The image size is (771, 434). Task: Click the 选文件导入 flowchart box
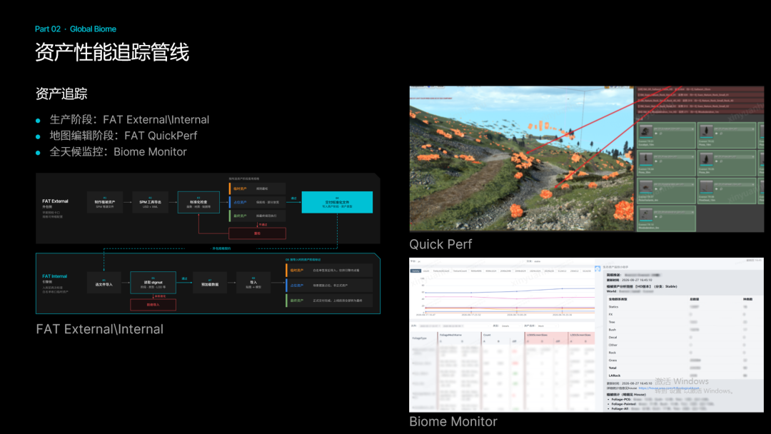104,283
